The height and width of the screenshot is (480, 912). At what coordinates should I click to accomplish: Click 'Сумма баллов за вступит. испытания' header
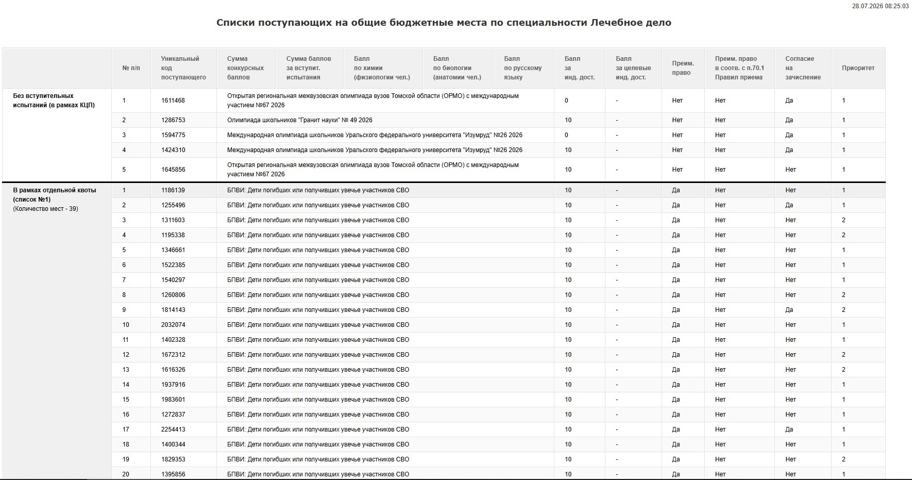[309, 68]
